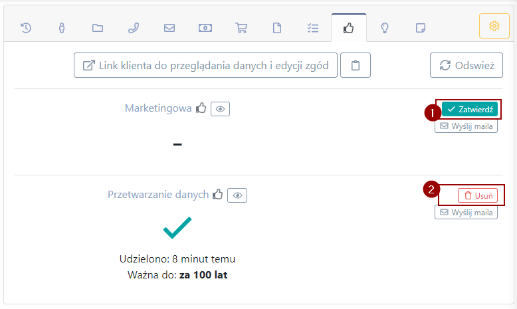Open the checklist tasks tab
The image size is (517, 309).
[313, 28]
